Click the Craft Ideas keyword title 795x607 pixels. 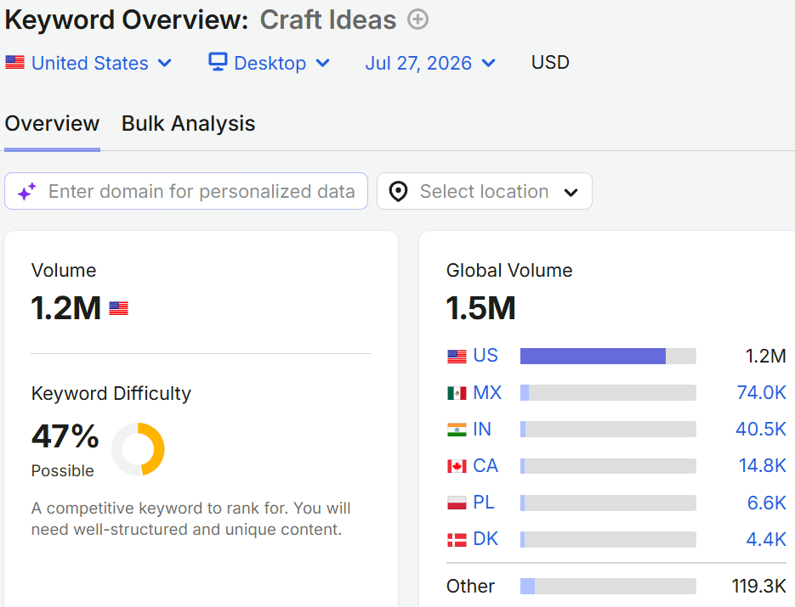pos(328,20)
